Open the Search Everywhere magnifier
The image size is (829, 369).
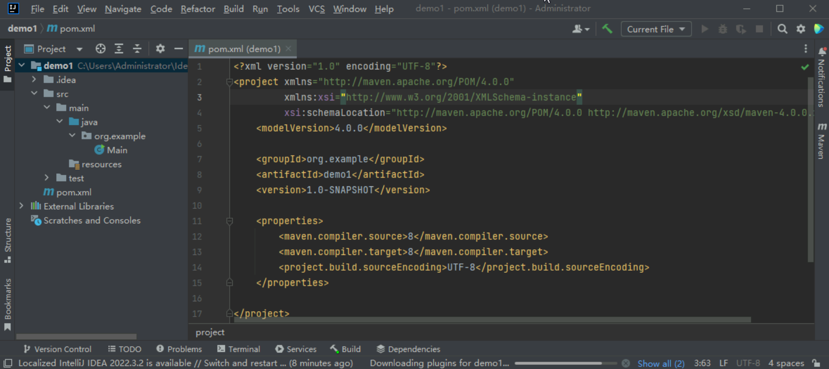click(x=782, y=29)
